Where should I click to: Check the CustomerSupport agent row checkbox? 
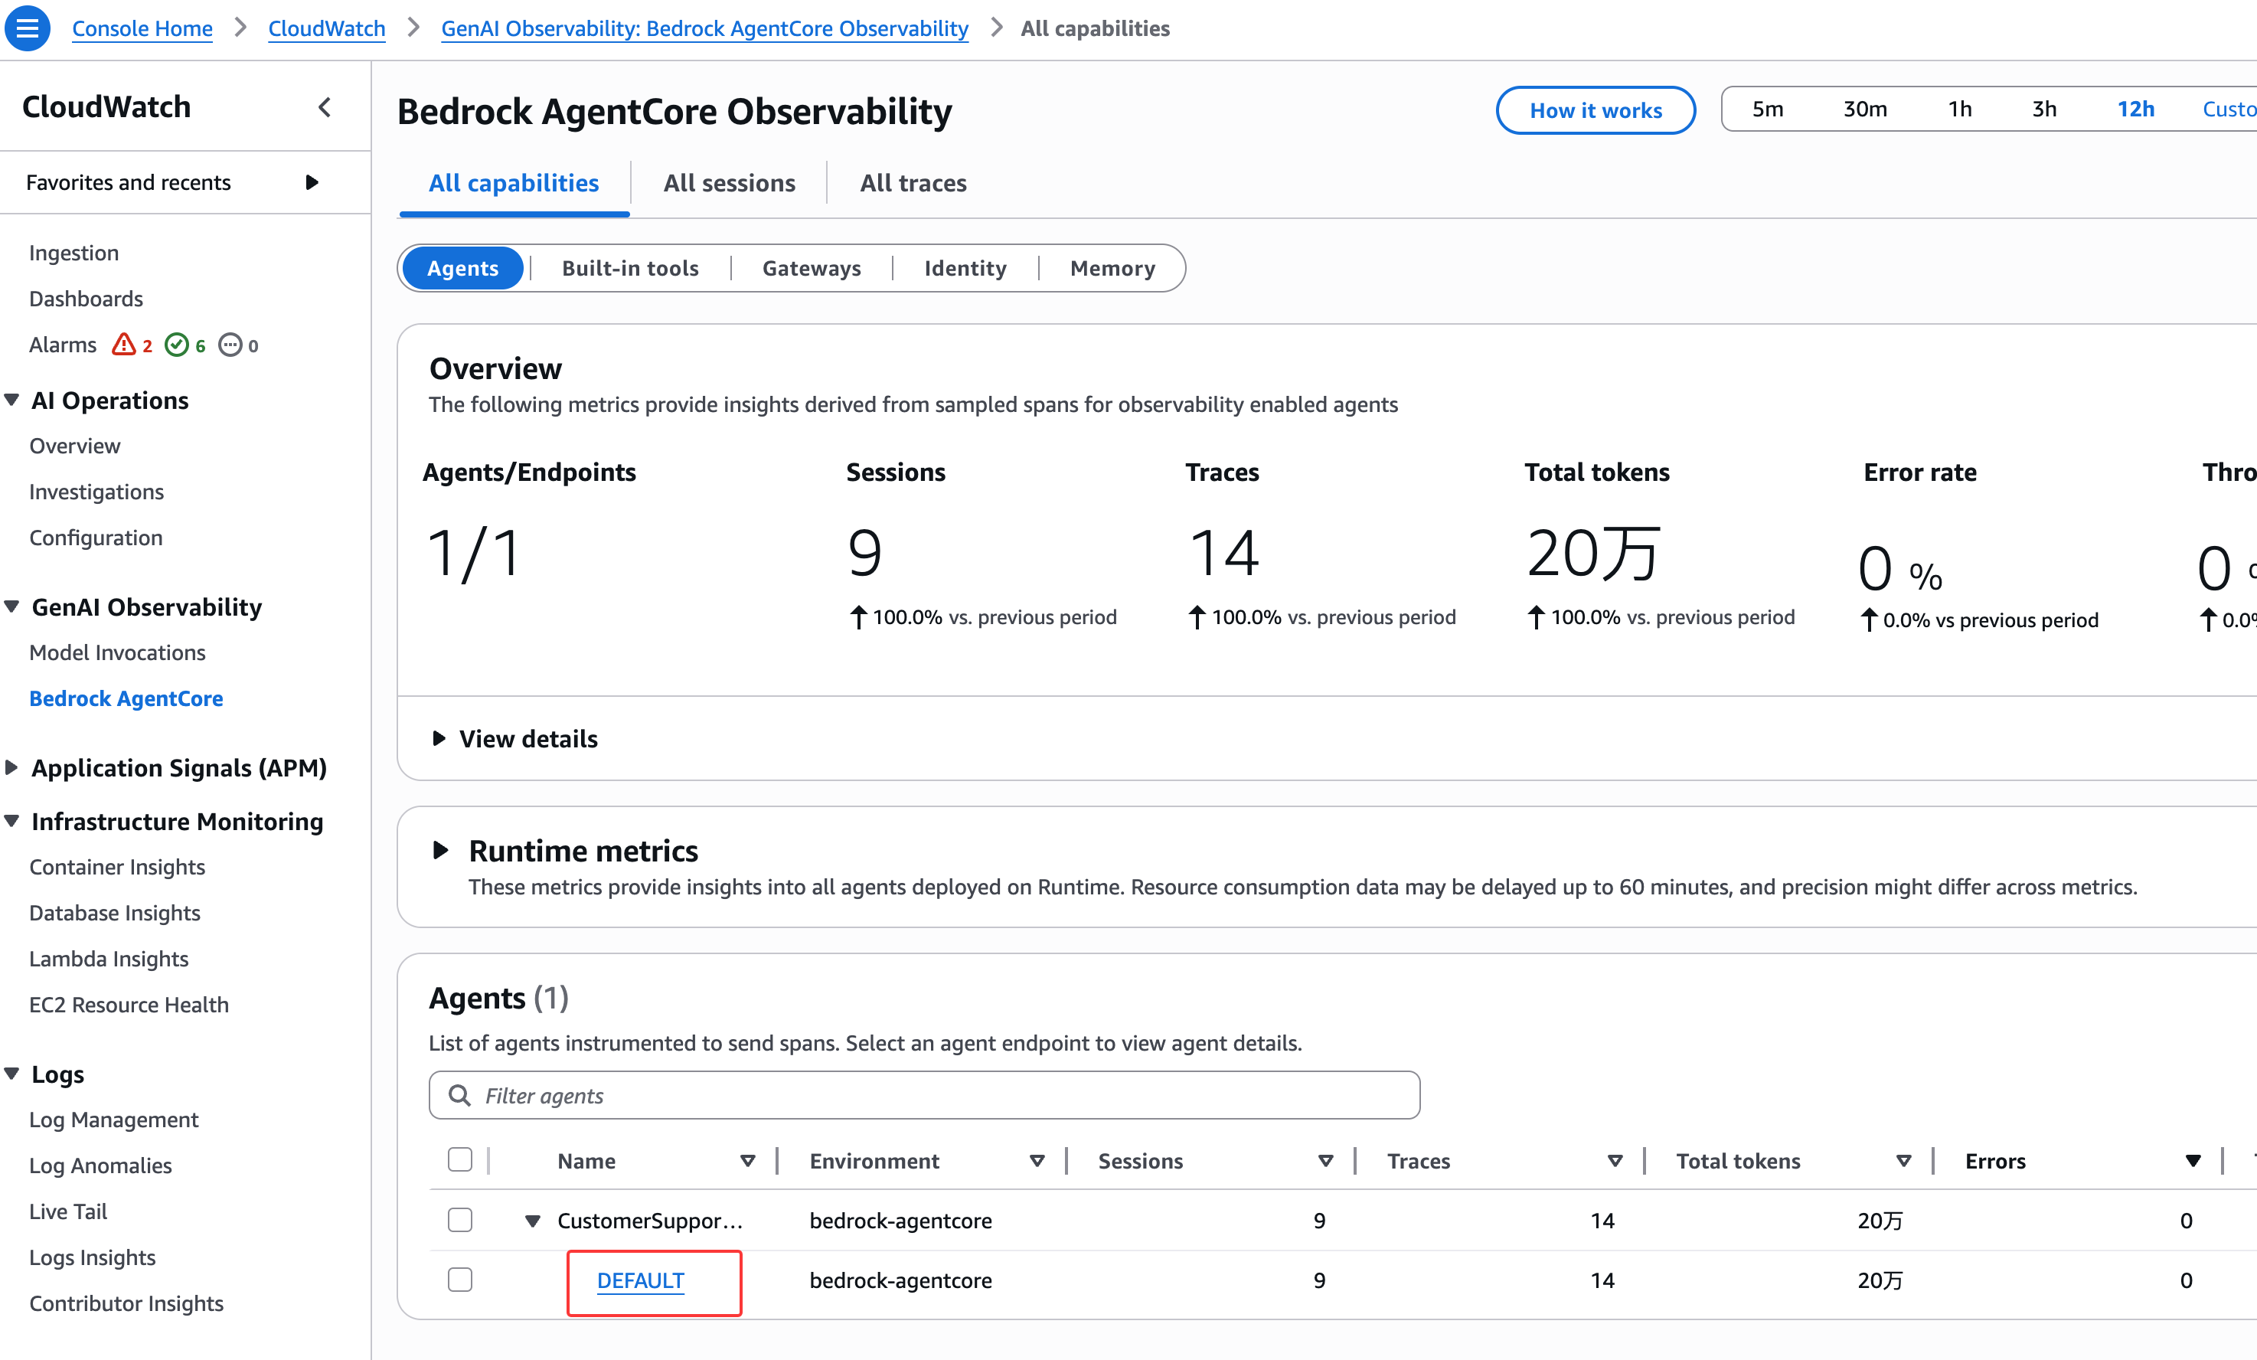460,1220
